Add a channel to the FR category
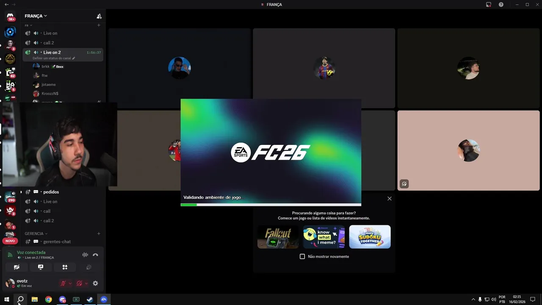 (99, 25)
